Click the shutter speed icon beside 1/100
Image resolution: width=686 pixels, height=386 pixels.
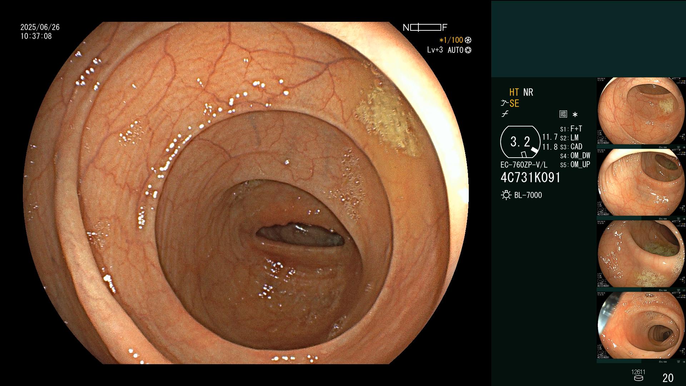(468, 40)
